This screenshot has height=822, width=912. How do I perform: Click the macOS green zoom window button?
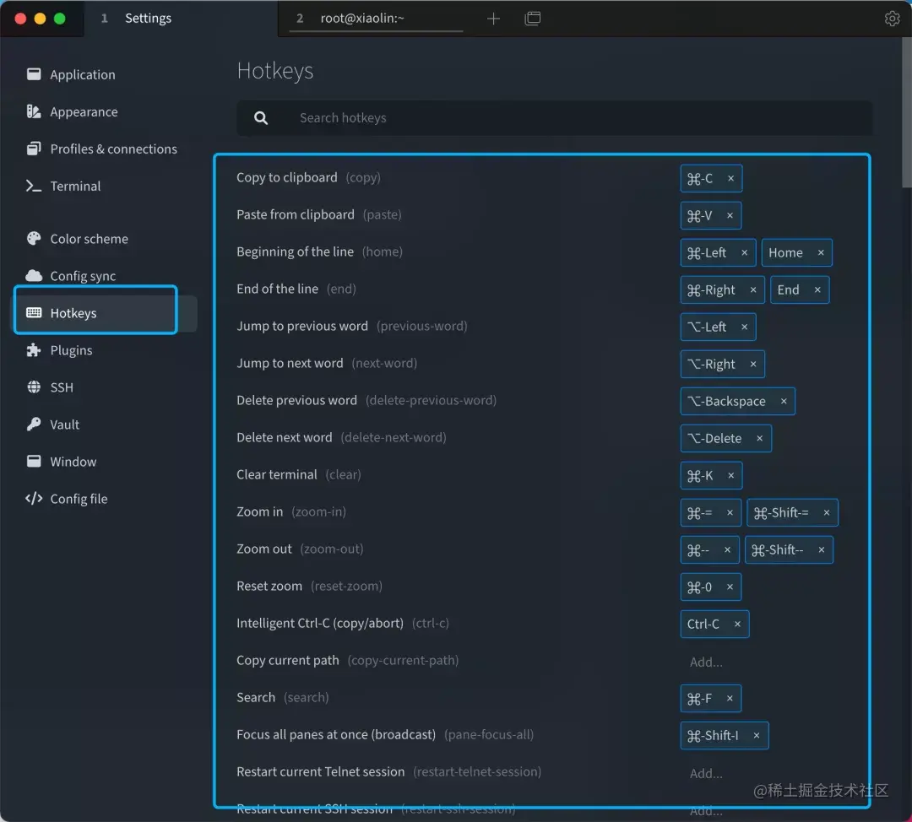59,19
